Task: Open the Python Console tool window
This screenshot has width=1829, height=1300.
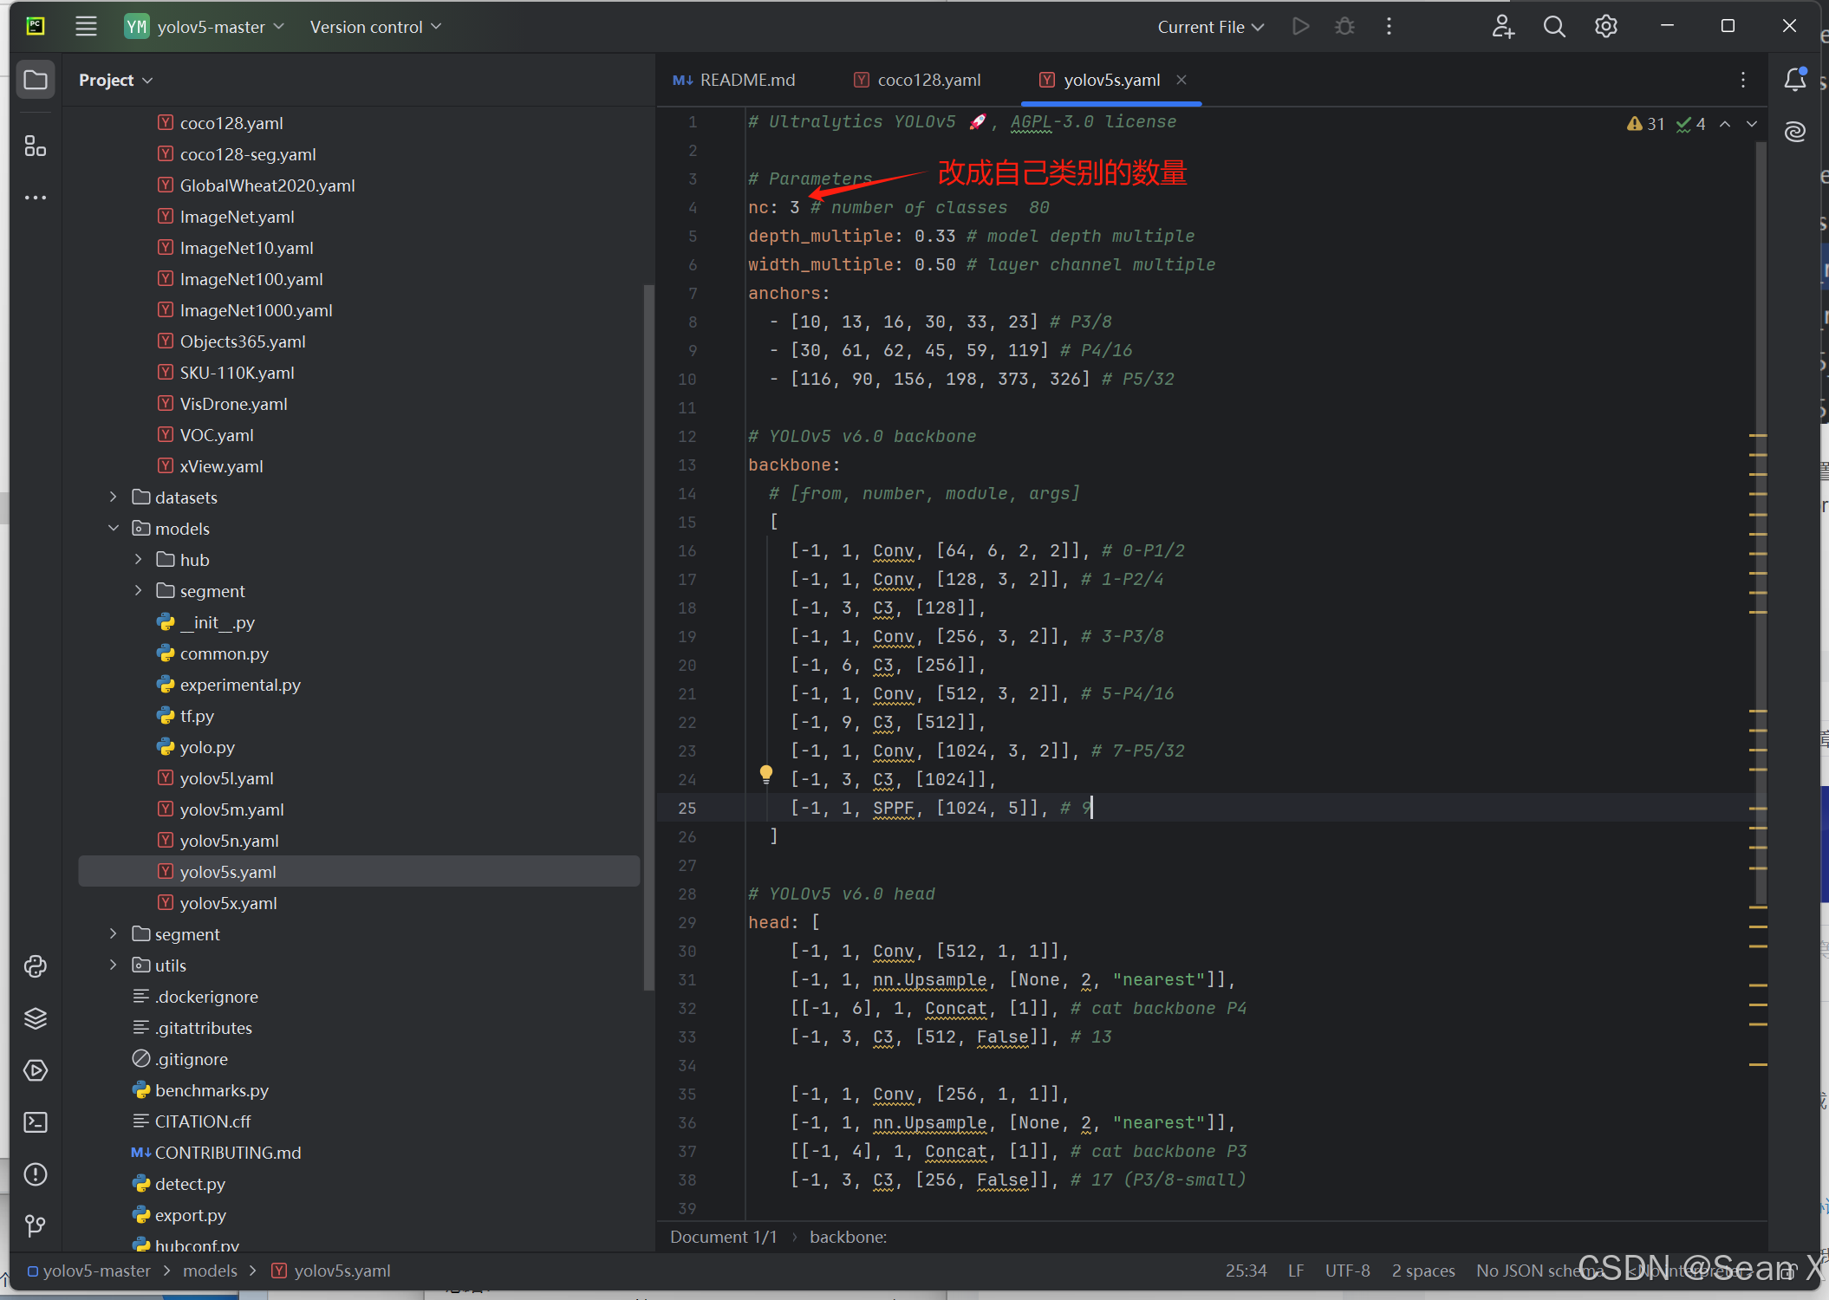Action: (x=36, y=966)
